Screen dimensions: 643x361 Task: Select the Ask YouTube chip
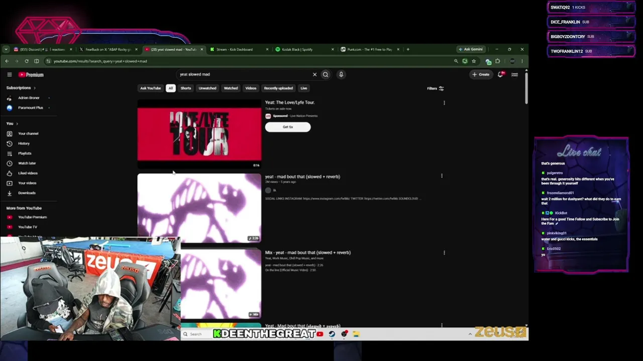[x=150, y=88]
